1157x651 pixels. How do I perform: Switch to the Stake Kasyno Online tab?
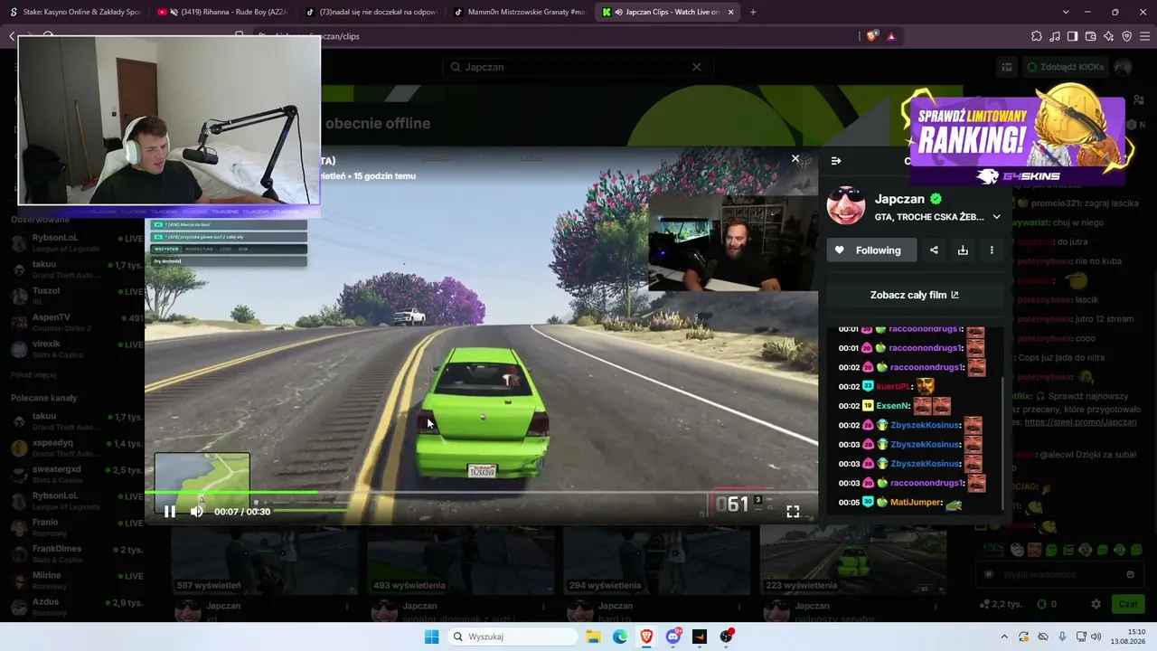[x=75, y=12]
